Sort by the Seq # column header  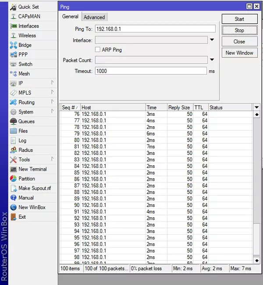70,107
